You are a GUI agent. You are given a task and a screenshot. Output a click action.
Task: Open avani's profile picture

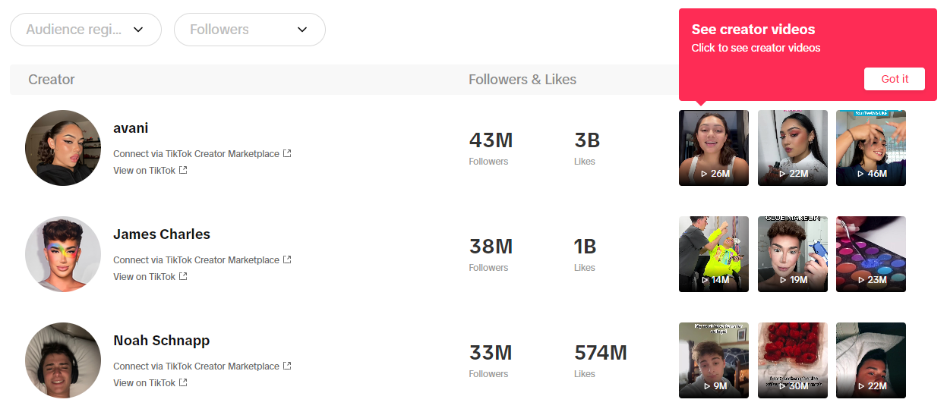63,148
